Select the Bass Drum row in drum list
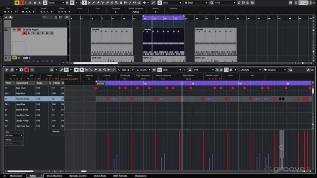The image size is (317, 178). [34, 88]
